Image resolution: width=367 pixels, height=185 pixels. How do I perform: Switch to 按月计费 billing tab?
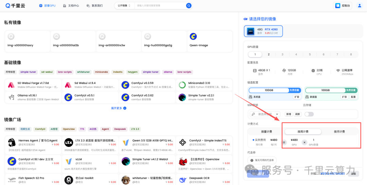point(339,132)
